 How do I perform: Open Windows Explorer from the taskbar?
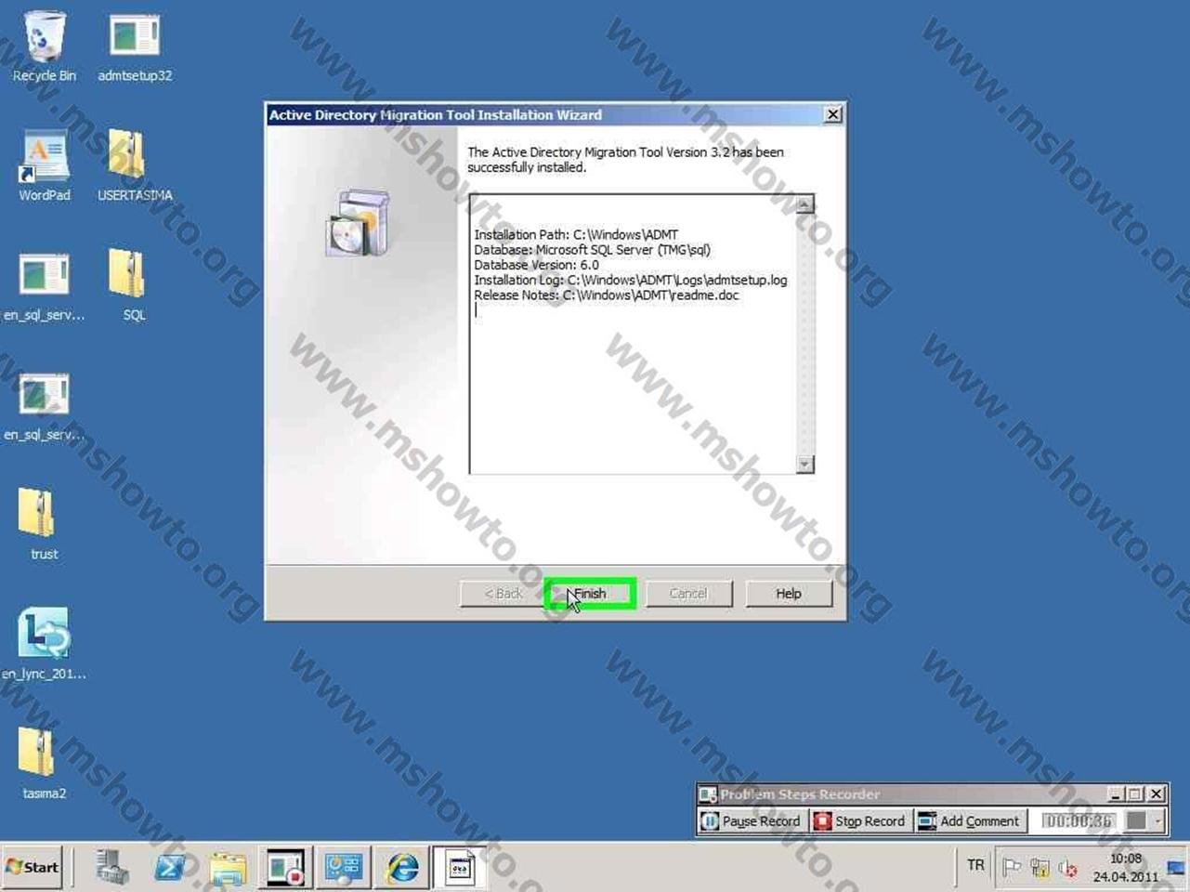pos(228,868)
